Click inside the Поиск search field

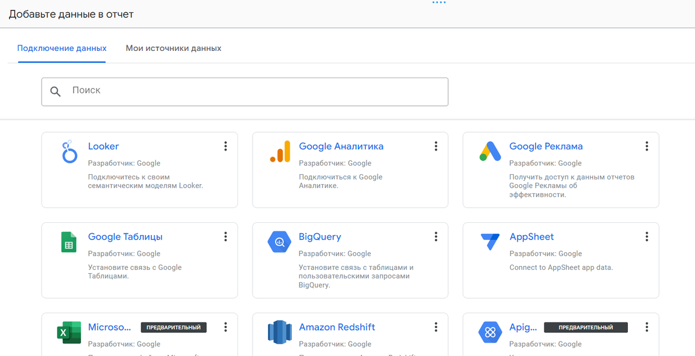(174, 91)
